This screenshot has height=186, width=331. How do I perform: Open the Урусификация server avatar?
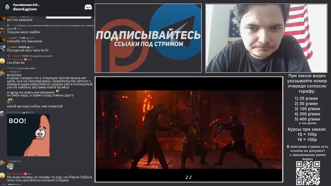[x=7, y=7]
